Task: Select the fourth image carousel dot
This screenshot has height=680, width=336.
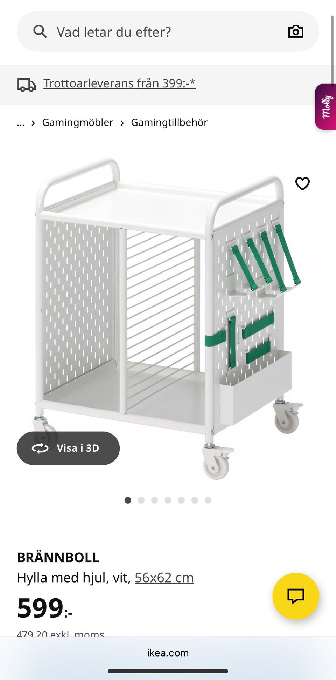Action: pos(168,500)
